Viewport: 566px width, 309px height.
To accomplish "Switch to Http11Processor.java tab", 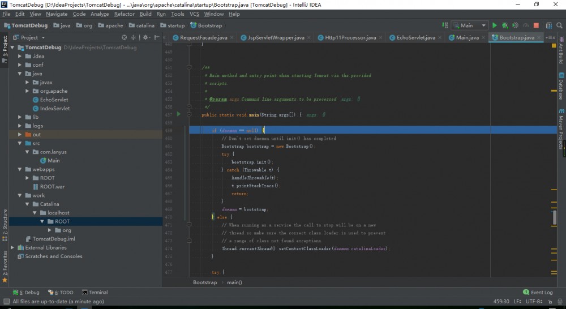I will click(350, 37).
